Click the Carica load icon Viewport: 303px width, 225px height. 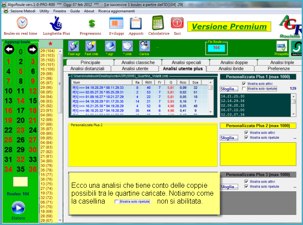[144, 46]
